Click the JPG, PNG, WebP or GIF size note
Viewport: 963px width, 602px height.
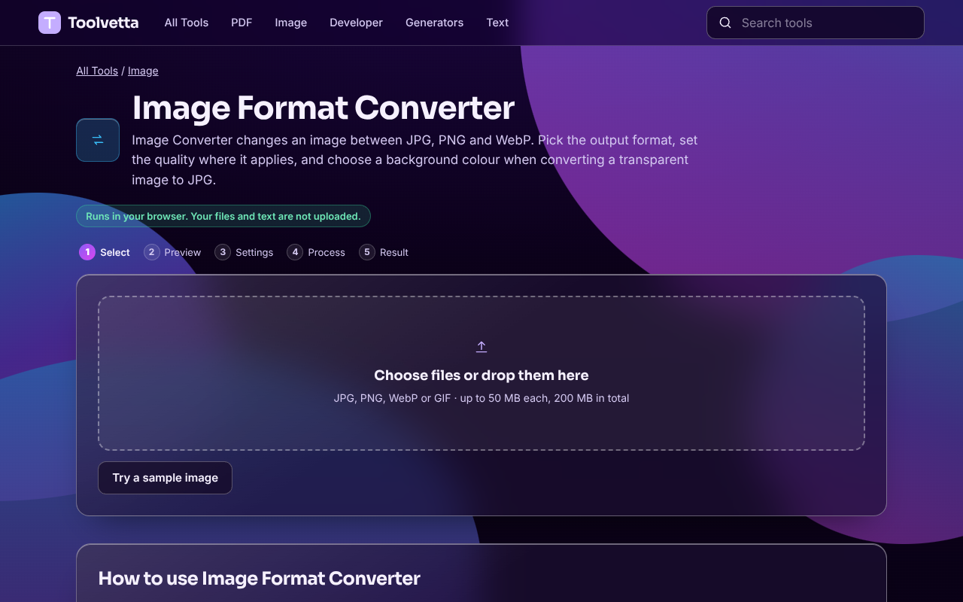tap(481, 398)
